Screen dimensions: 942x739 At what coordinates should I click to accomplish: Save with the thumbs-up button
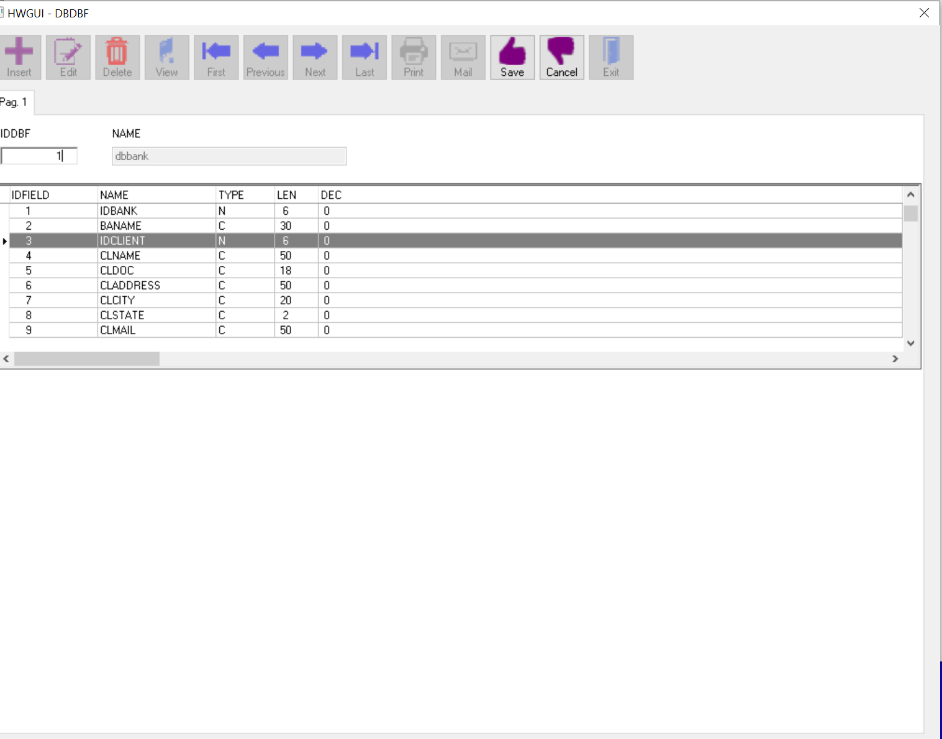pyautogui.click(x=512, y=57)
